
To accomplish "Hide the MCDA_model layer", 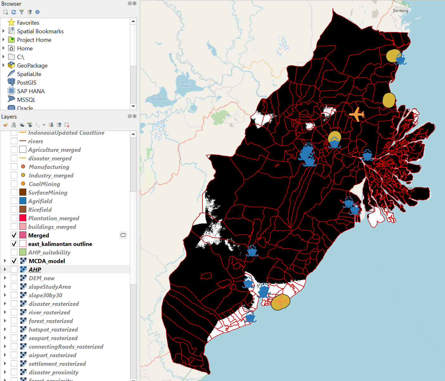I will tap(14, 261).
